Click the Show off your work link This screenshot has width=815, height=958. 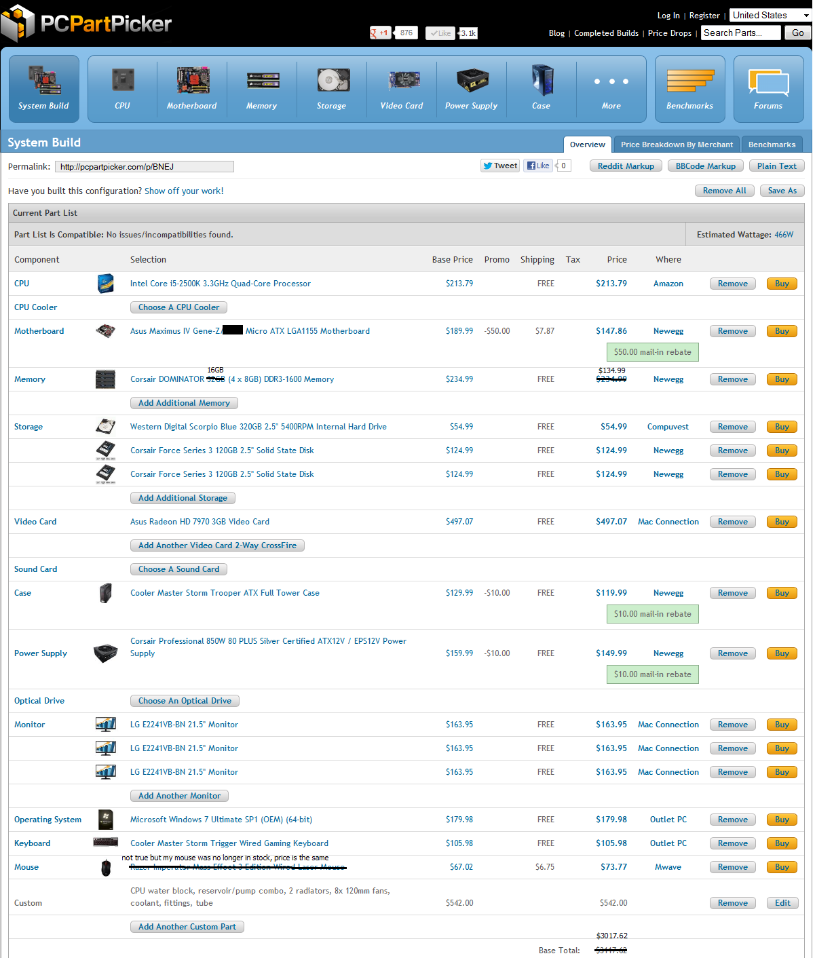pyautogui.click(x=184, y=191)
